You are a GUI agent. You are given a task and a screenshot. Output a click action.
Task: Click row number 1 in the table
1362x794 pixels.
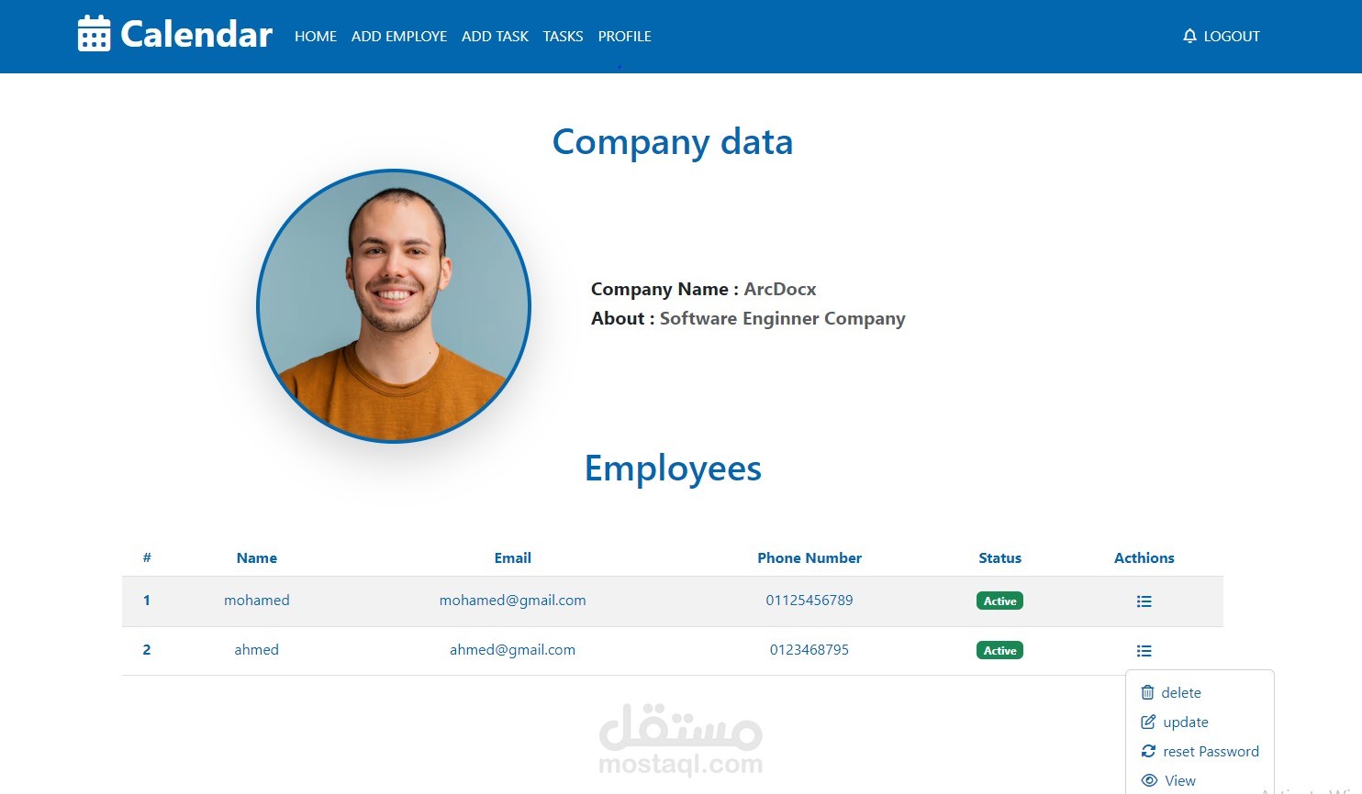coord(147,601)
